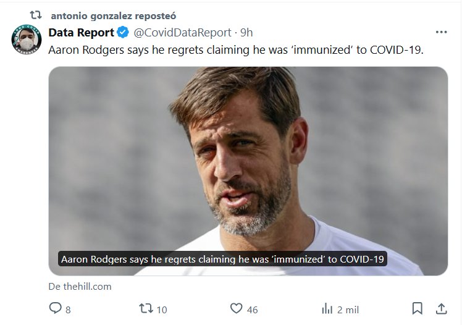The width and height of the screenshot is (462, 325).
Task: Click the repost indicator icon above tweet
Action: click(x=36, y=15)
